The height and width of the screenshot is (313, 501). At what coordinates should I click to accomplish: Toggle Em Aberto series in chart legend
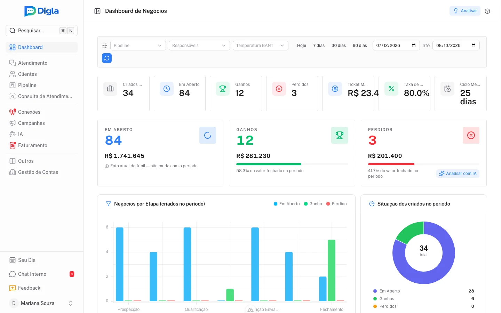click(287, 204)
